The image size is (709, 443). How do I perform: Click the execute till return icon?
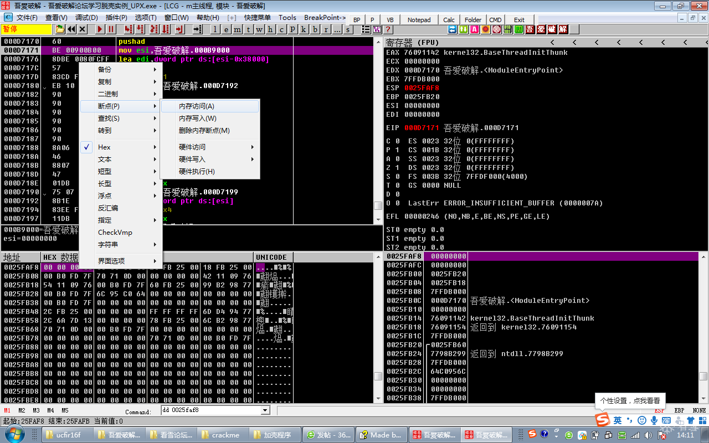pyautogui.click(x=180, y=29)
